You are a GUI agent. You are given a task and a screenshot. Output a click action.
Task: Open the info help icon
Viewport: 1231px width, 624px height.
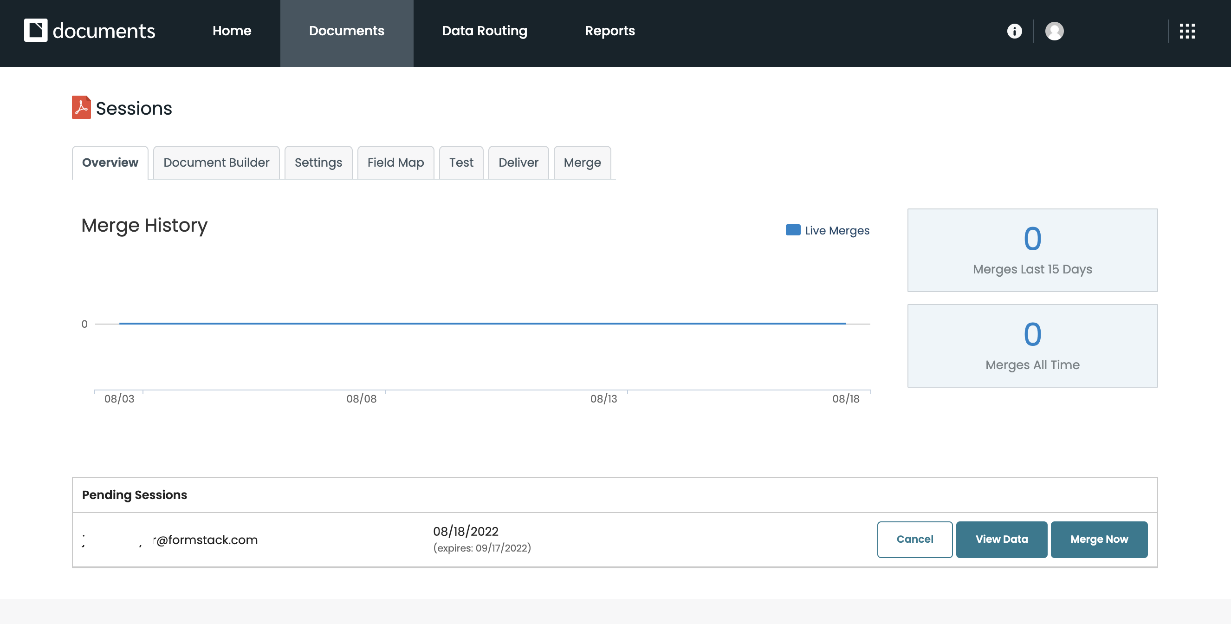pyautogui.click(x=1014, y=31)
